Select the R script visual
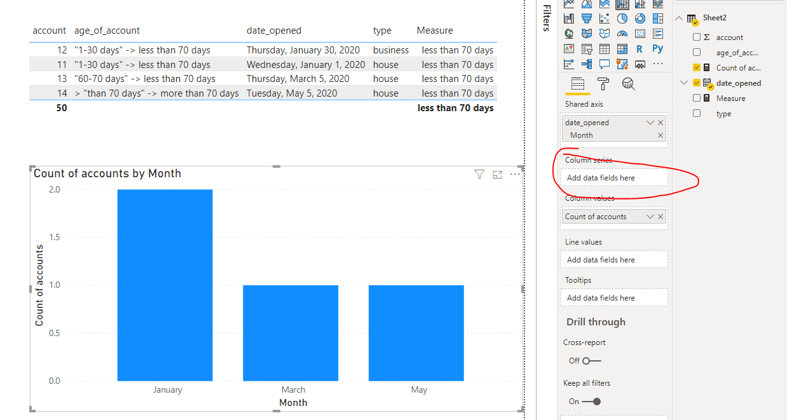This screenshot has height=420, width=787. 640,49
